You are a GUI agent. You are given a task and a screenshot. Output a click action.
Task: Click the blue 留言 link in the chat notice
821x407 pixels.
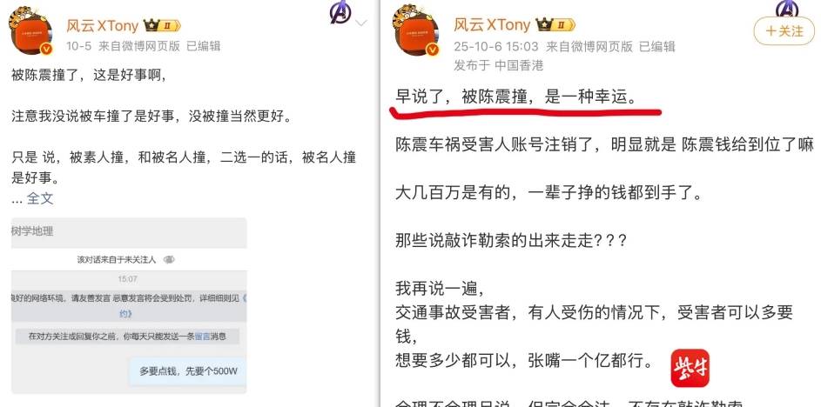click(x=203, y=337)
